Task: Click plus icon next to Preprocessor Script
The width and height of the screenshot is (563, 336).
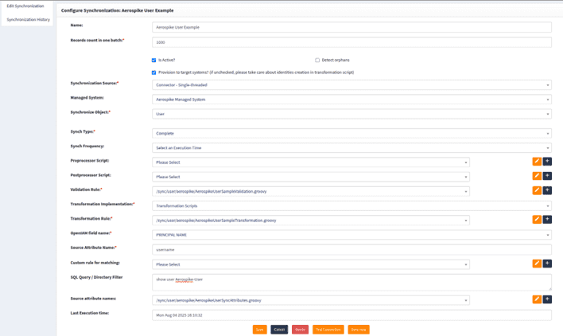Action: tap(547, 162)
